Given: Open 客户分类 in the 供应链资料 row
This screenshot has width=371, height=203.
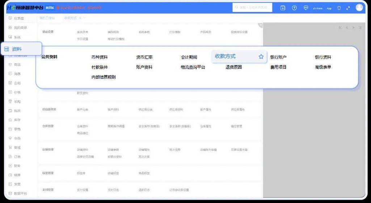Looking at the screenshot, I should tap(83, 110).
